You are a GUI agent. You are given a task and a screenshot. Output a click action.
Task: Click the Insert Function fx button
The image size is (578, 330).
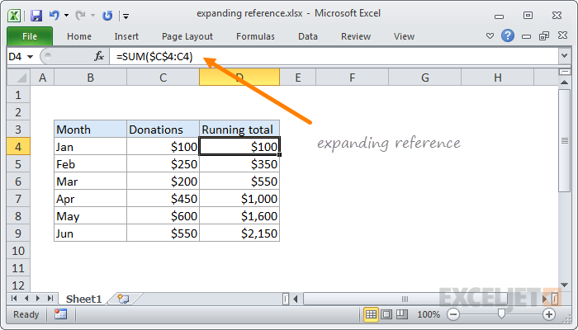click(99, 56)
